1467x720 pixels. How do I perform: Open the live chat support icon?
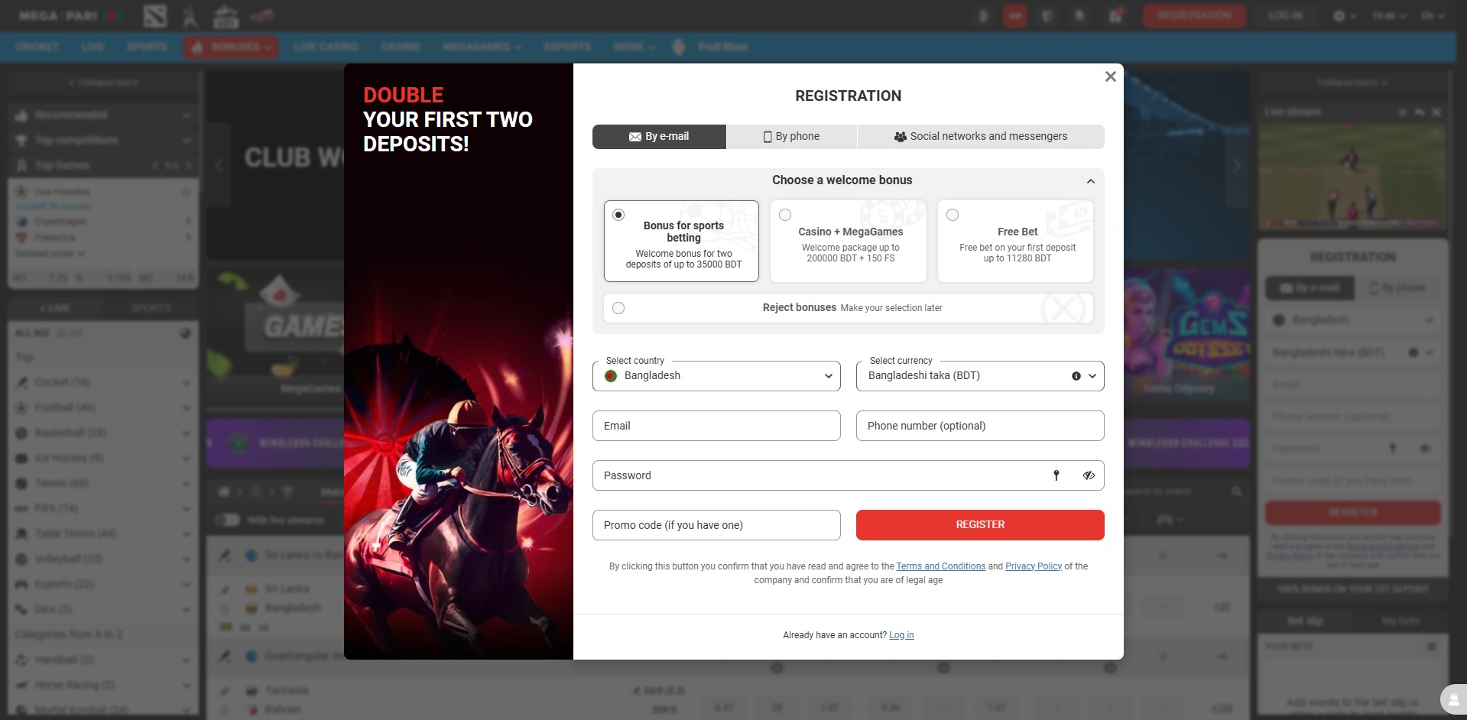(x=1452, y=700)
